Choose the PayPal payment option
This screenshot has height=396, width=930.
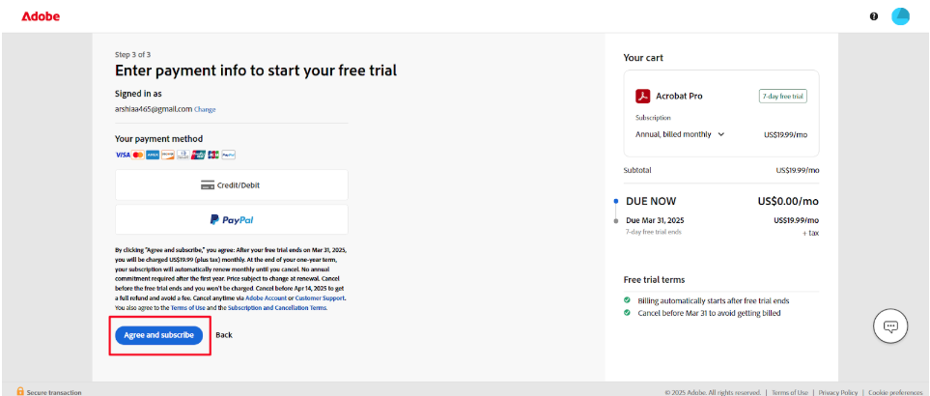[232, 220]
